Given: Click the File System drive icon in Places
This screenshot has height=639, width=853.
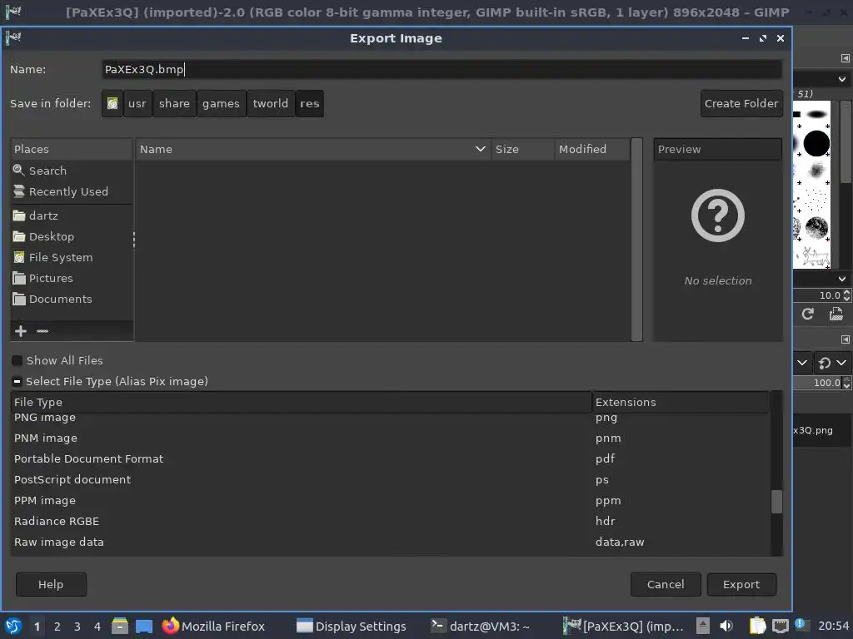Looking at the screenshot, I should point(19,257).
